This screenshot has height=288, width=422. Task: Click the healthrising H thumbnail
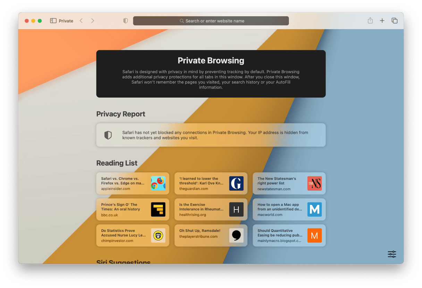click(236, 209)
